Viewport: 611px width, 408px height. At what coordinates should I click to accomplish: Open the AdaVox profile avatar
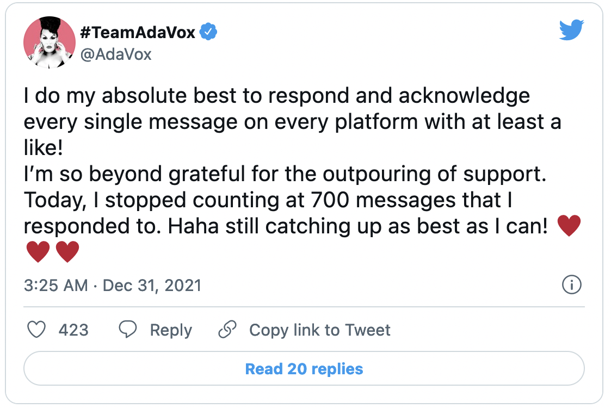50,42
